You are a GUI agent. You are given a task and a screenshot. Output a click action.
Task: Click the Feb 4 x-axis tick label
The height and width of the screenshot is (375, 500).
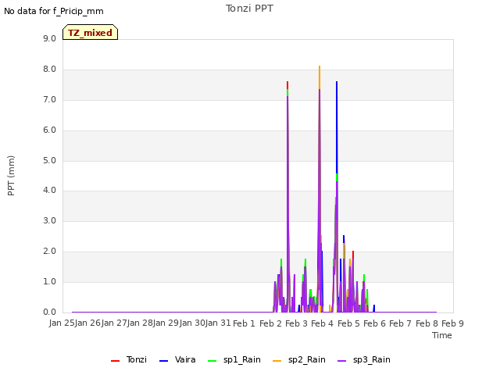pyautogui.click(x=322, y=323)
